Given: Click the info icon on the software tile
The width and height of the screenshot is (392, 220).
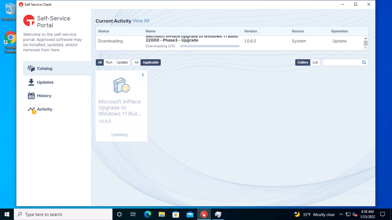Looking at the screenshot, I should (x=143, y=75).
